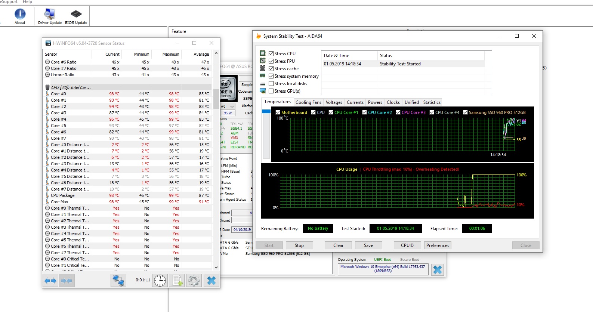Open CPUID from stability test window

(x=407, y=245)
